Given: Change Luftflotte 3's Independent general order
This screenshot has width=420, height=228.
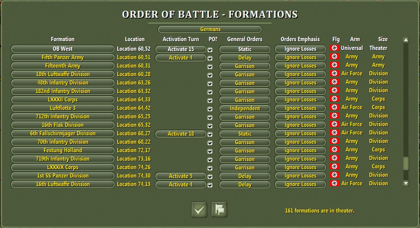Looking at the screenshot, I should pos(245,109).
